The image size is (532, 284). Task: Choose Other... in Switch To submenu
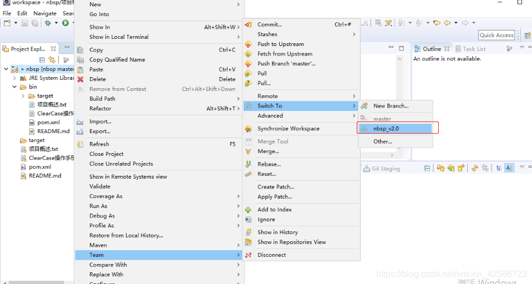tap(396, 141)
